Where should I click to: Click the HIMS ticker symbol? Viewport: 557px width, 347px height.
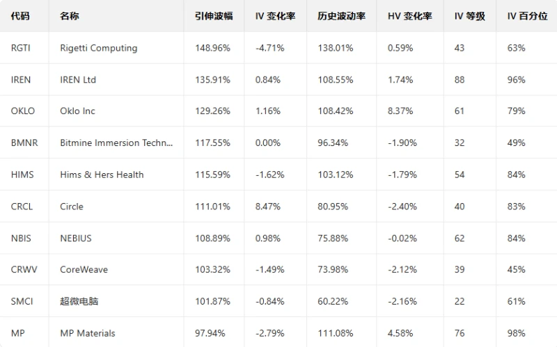pos(22,175)
